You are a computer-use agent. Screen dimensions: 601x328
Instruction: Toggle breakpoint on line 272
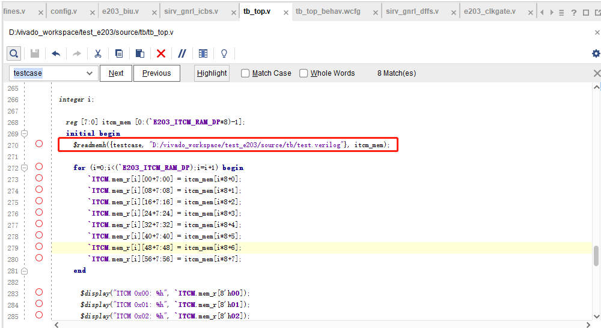pyautogui.click(x=39, y=166)
